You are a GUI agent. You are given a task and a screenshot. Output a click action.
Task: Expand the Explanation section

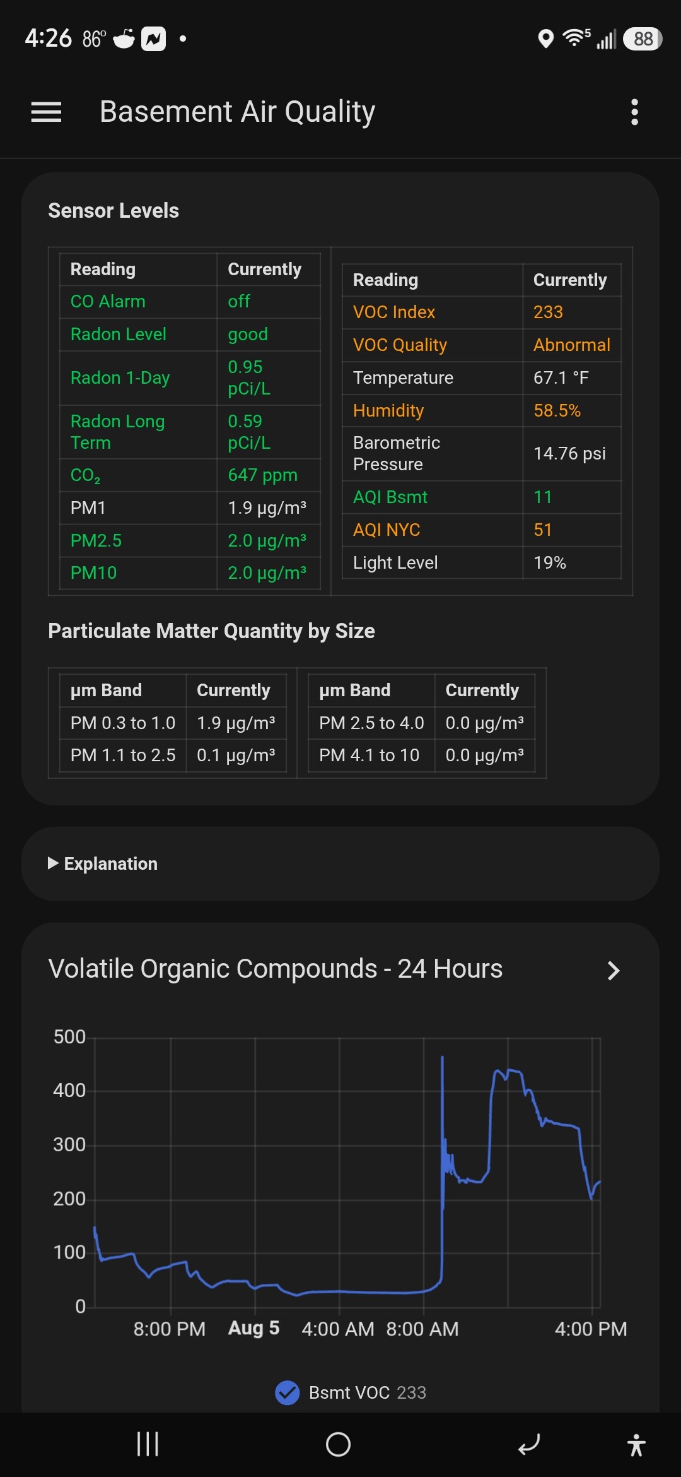103,863
